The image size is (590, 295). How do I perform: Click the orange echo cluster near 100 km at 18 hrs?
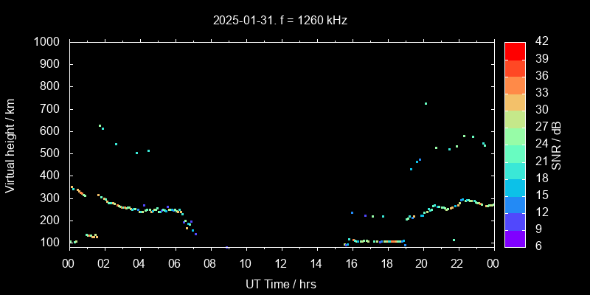392,241
